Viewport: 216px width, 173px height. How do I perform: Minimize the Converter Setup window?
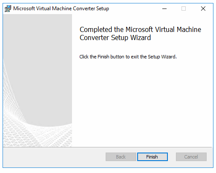tap(164, 9)
